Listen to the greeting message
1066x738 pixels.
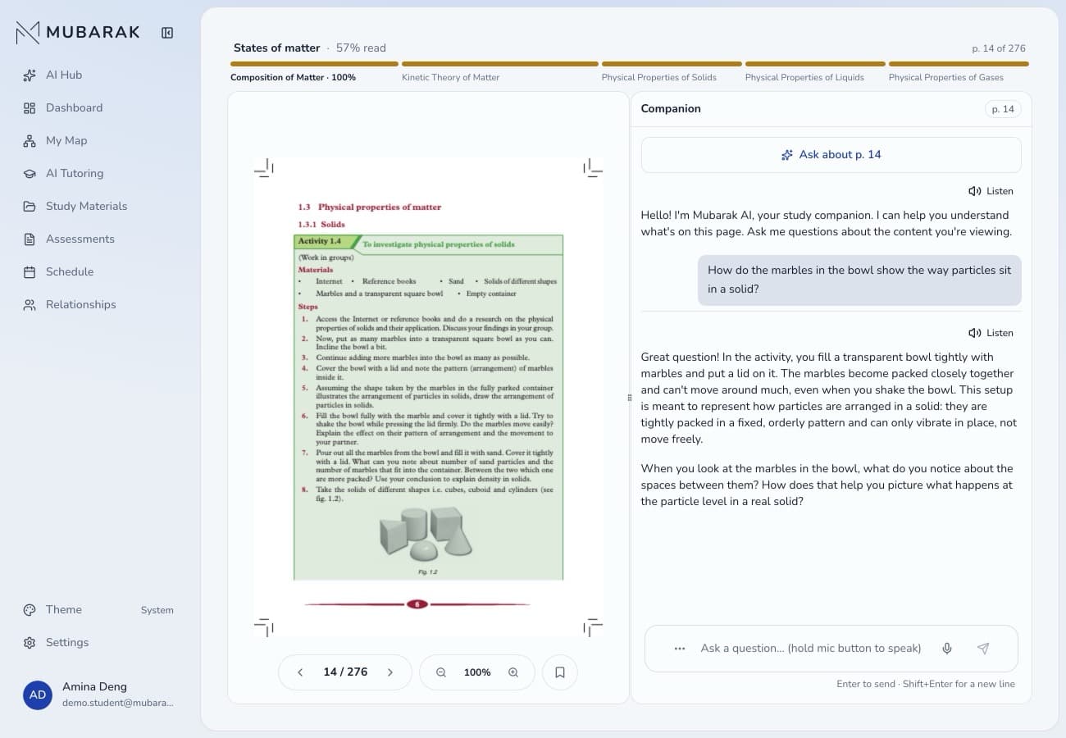tap(991, 191)
